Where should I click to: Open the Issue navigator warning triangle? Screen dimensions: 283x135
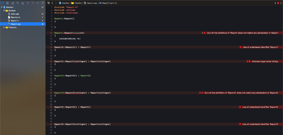(23, 3)
